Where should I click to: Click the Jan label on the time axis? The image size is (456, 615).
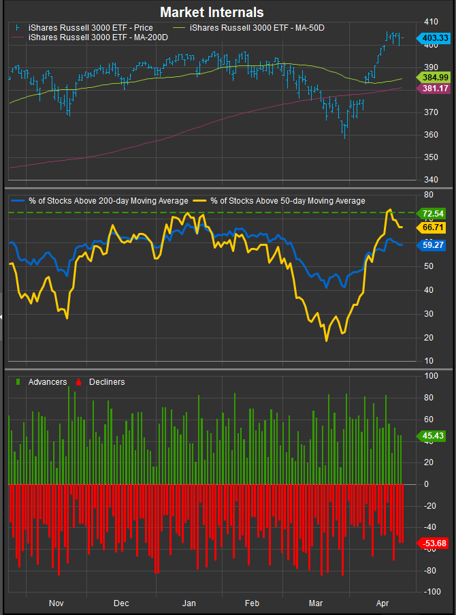[x=189, y=603]
